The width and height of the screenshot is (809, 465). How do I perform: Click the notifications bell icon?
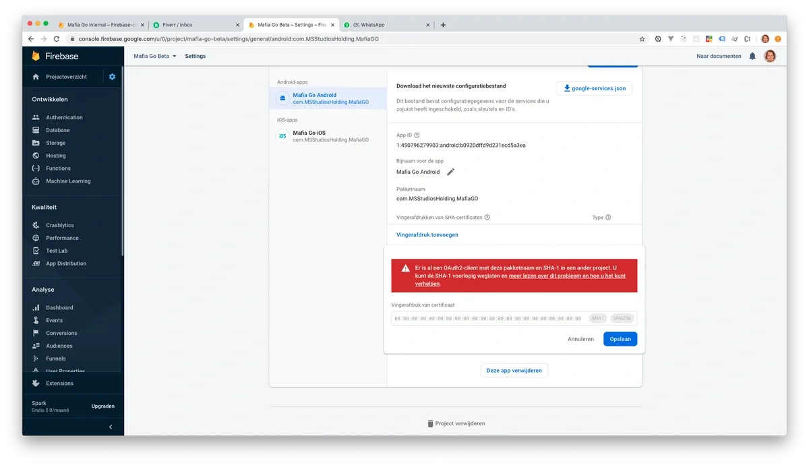pyautogui.click(x=752, y=56)
